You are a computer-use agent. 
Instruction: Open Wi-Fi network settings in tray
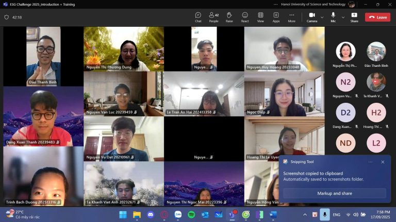(x=348, y=215)
